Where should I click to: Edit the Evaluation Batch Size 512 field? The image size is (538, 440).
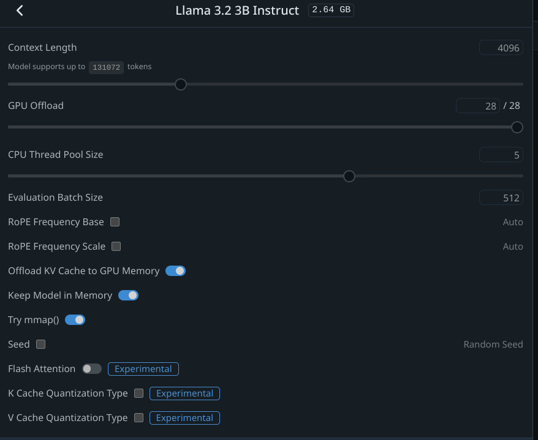point(501,198)
